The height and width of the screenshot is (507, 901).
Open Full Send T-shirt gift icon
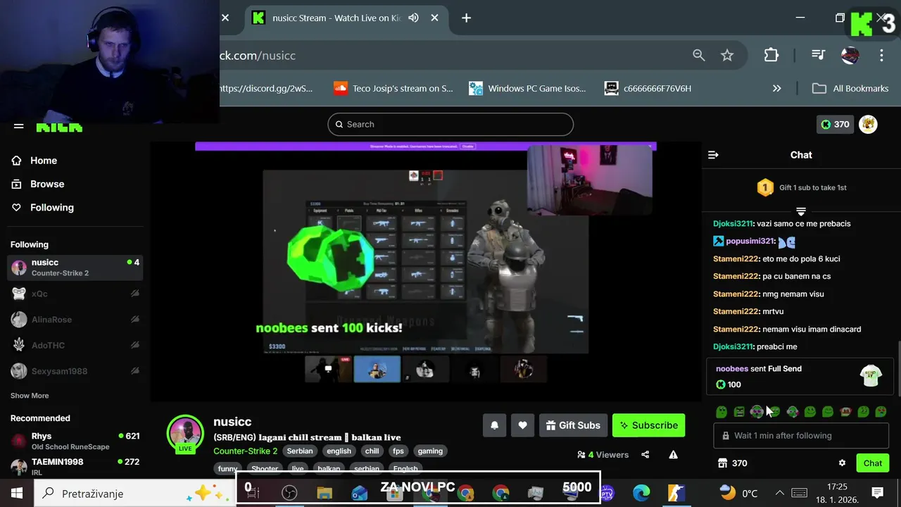[x=871, y=376]
